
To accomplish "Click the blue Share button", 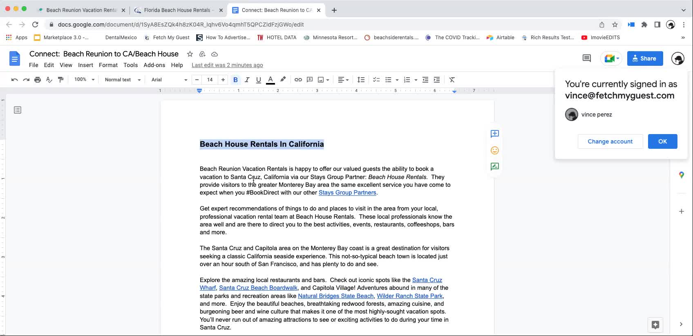I will 645,58.
